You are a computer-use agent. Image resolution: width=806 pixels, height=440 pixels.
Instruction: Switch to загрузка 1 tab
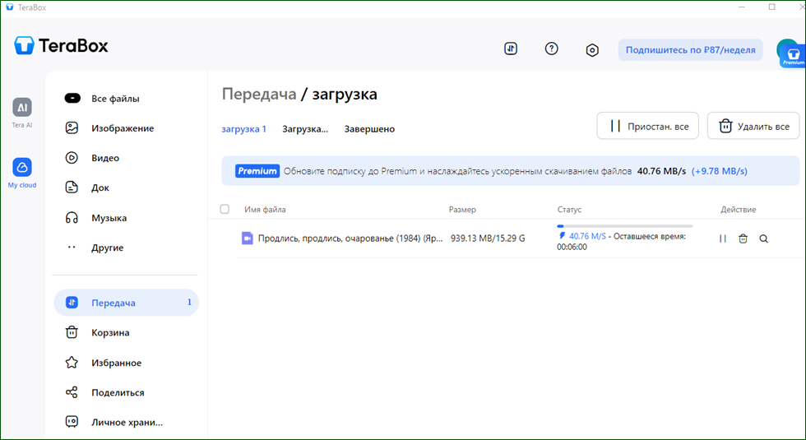[x=243, y=129]
